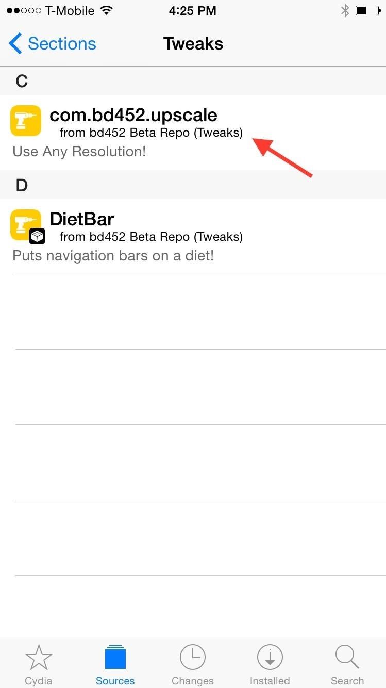386x688 pixels.
Task: Tap the installed badge on DietBar icon
Action: point(37,236)
